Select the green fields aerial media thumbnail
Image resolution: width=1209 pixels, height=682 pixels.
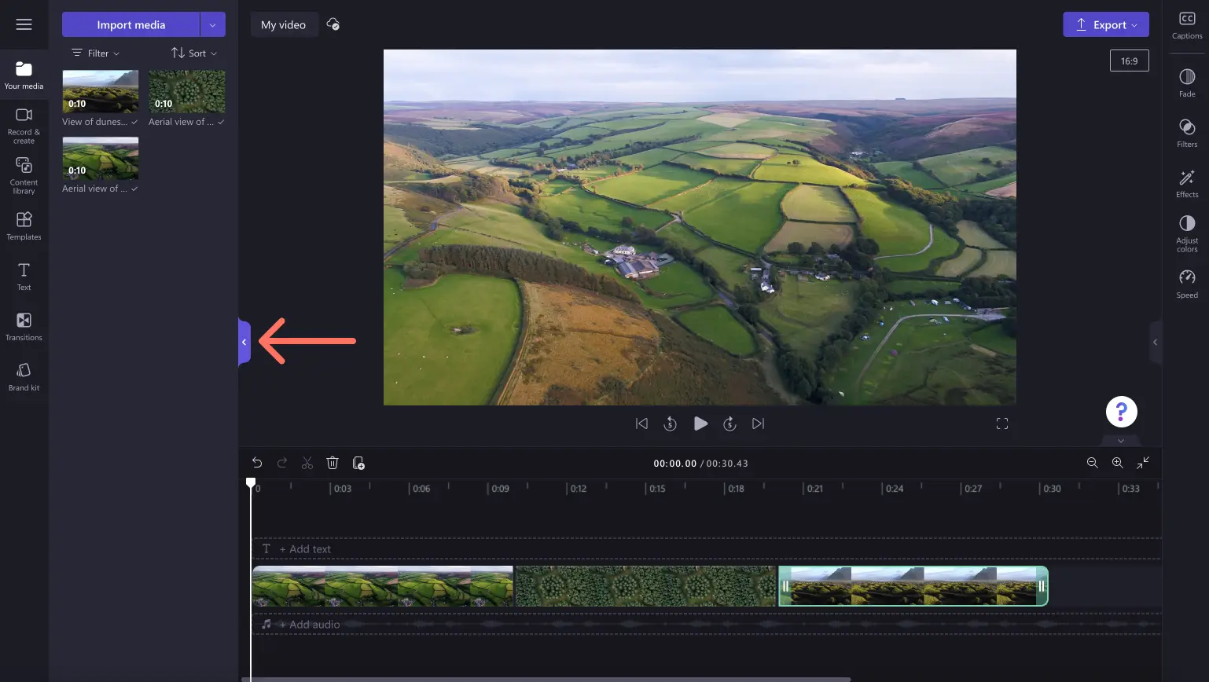click(x=101, y=158)
